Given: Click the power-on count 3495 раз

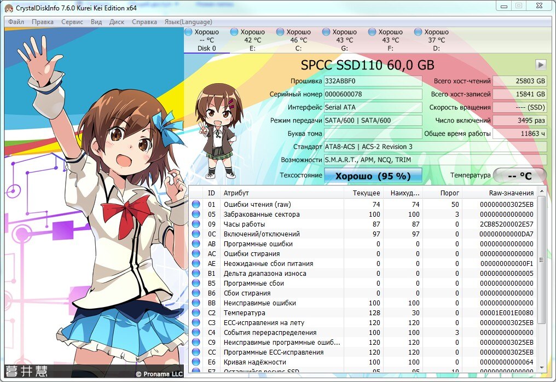Looking at the screenshot, I should 520,120.
